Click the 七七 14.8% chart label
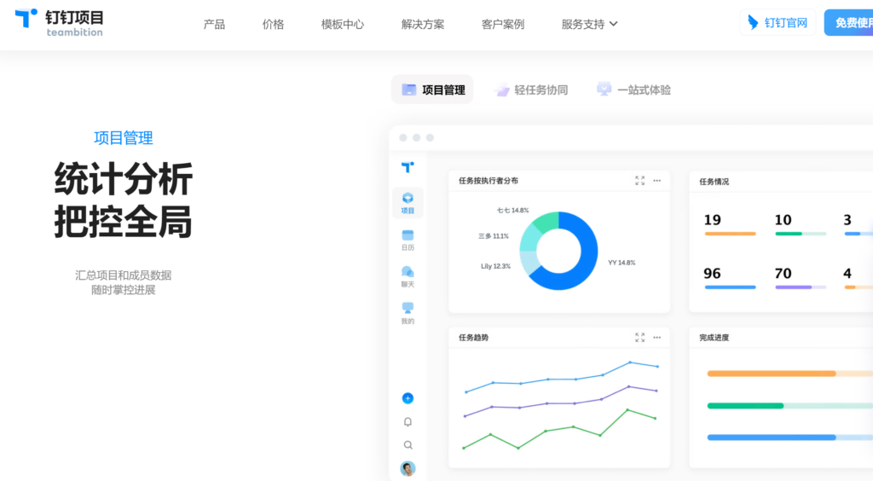The image size is (873, 481). tap(512, 211)
